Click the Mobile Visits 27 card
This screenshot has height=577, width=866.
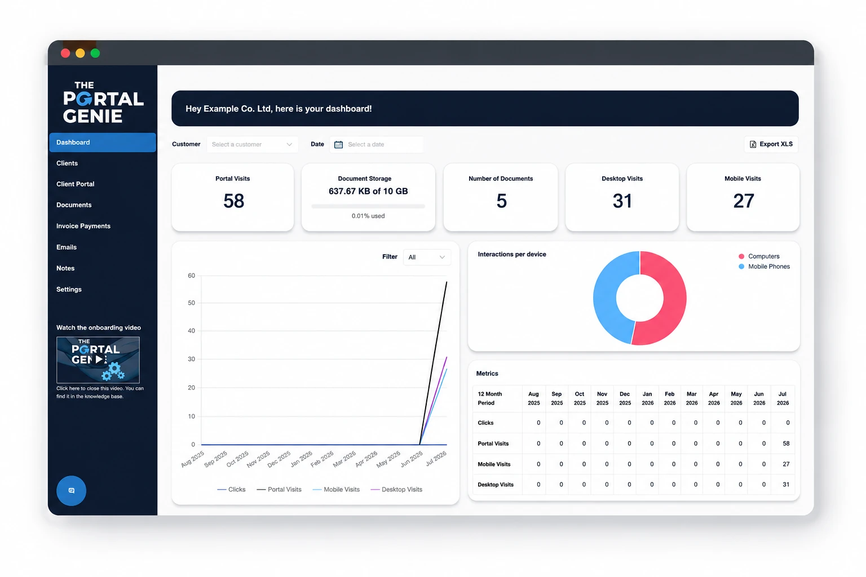[x=743, y=197]
